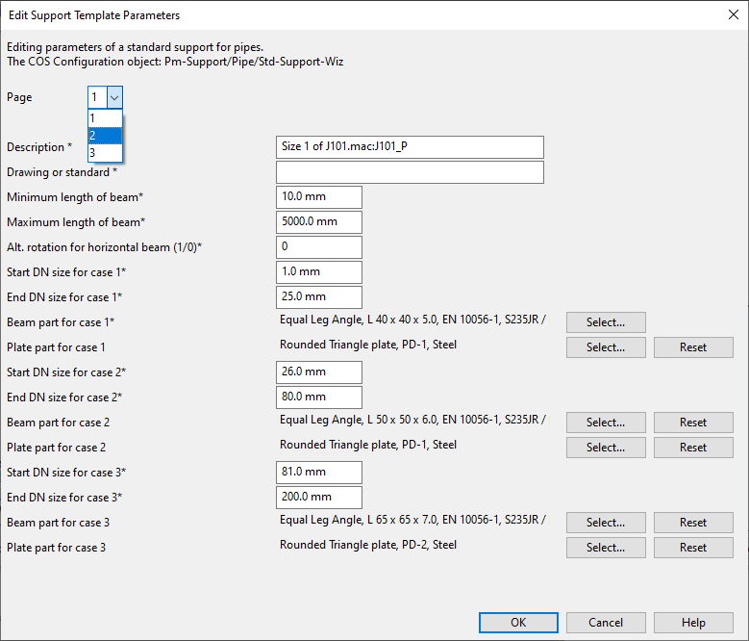Click the Description text field

[x=410, y=147]
